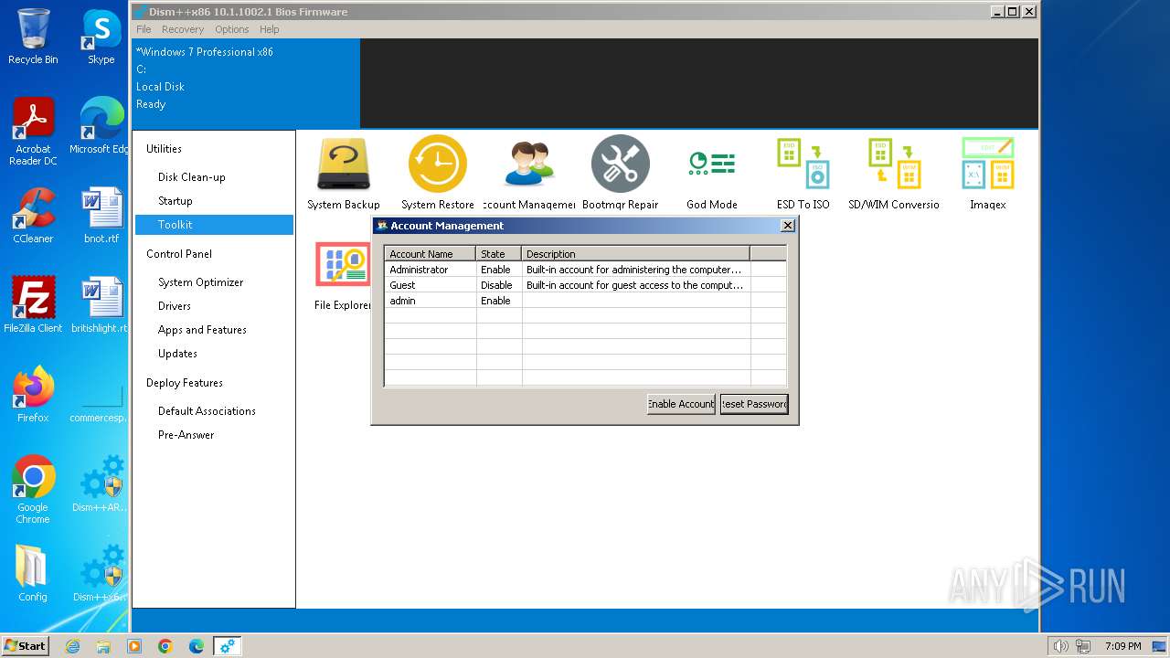Image resolution: width=1170 pixels, height=658 pixels.
Task: Open the Options menu
Action: (232, 29)
